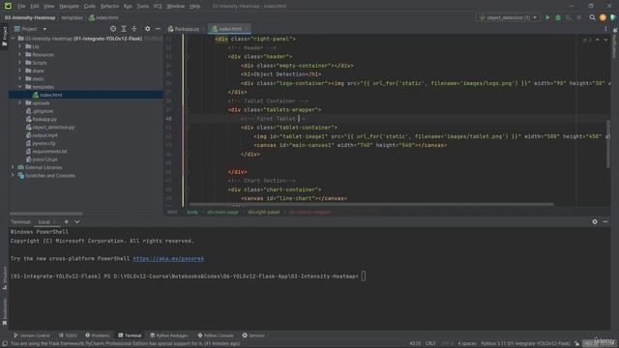
Task: Select the Local terminal tab
Action: (44, 222)
